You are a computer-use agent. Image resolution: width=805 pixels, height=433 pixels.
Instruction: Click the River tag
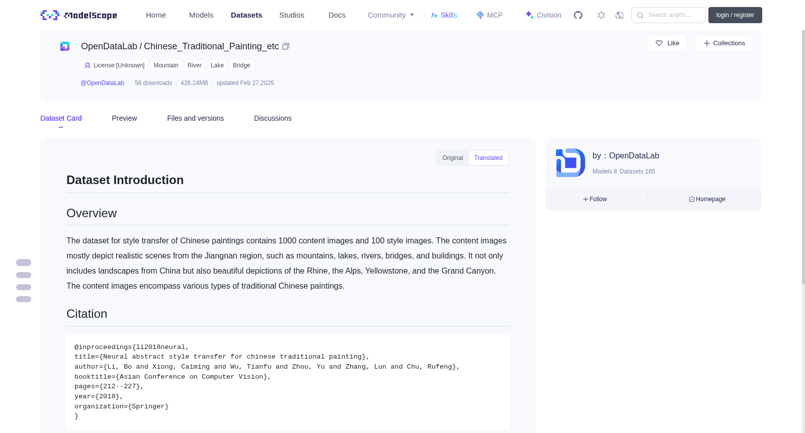[x=195, y=65]
